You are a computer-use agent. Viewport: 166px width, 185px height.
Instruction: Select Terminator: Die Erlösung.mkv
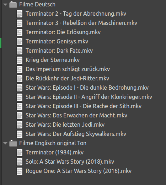tap(63, 32)
